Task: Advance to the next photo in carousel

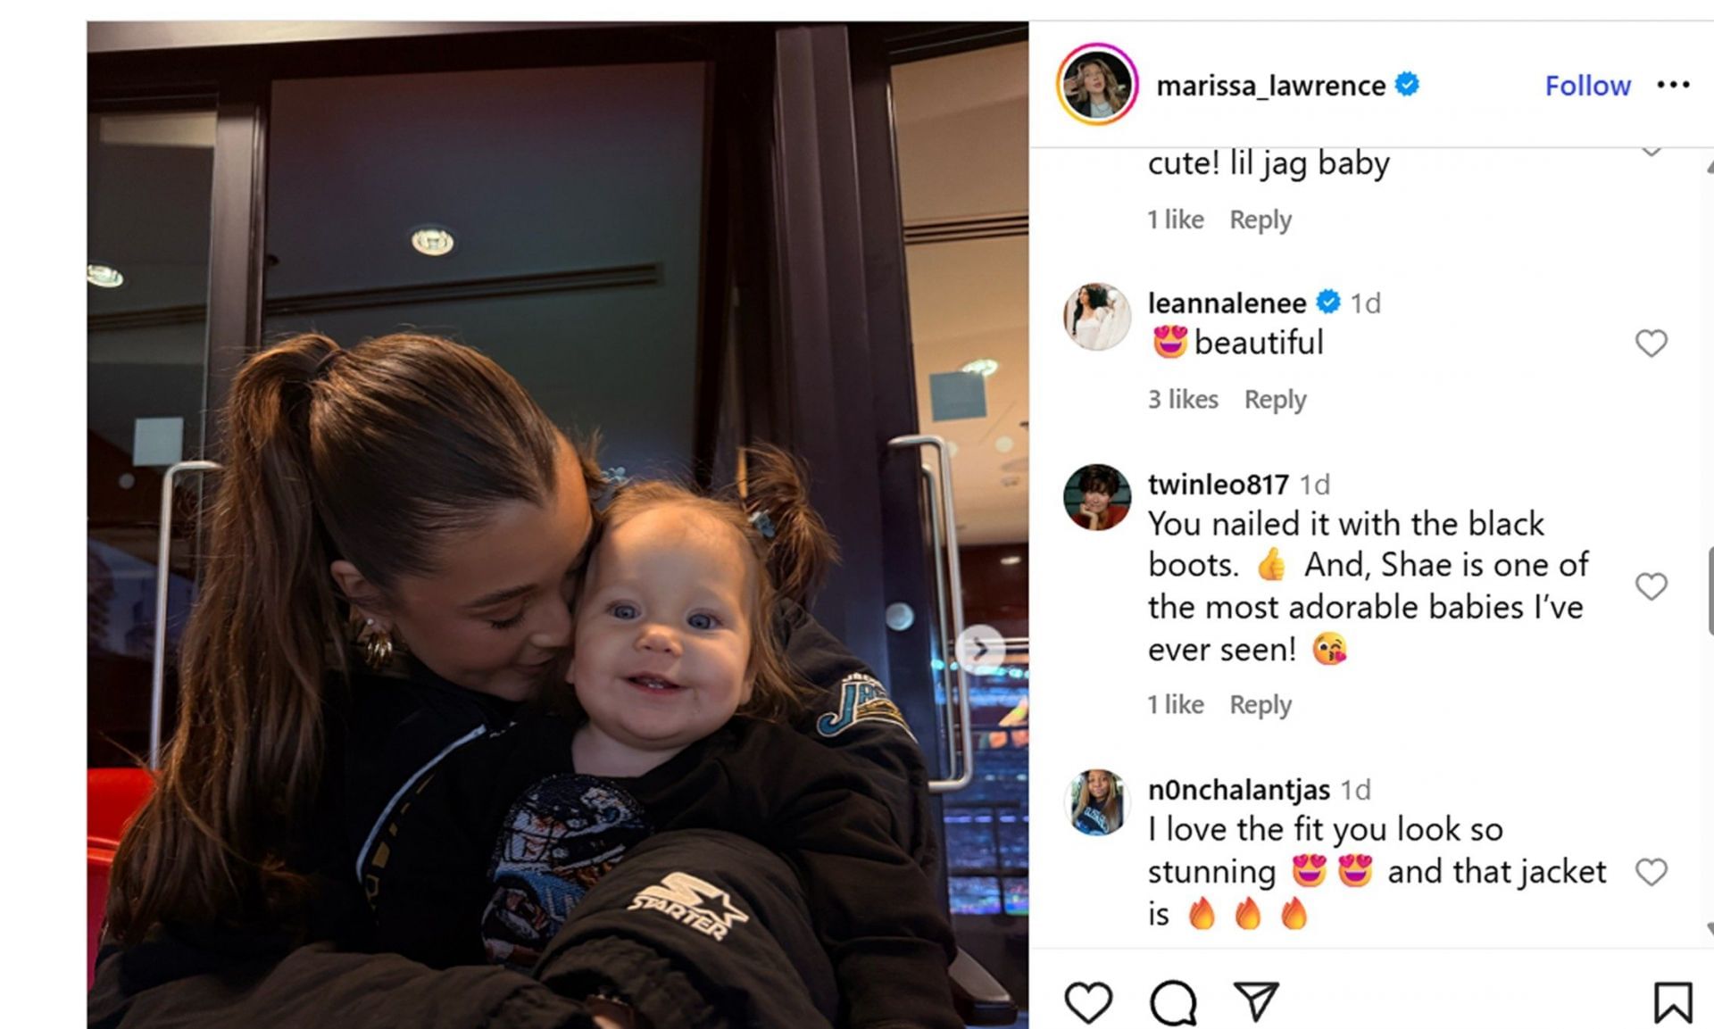Action: point(979,649)
